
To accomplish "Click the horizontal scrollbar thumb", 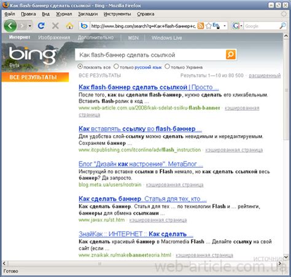I will 99,263.
